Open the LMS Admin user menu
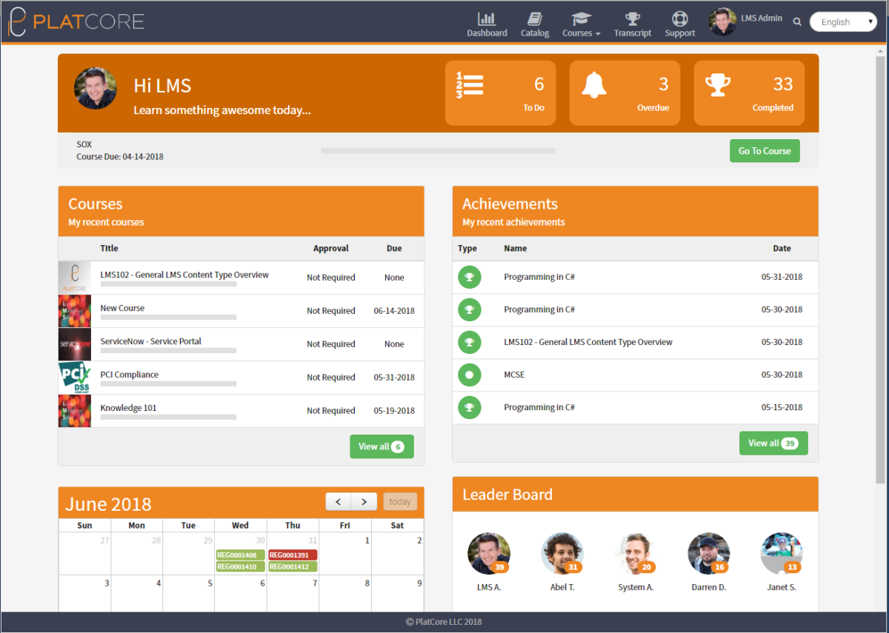The image size is (889, 633). 746,21
